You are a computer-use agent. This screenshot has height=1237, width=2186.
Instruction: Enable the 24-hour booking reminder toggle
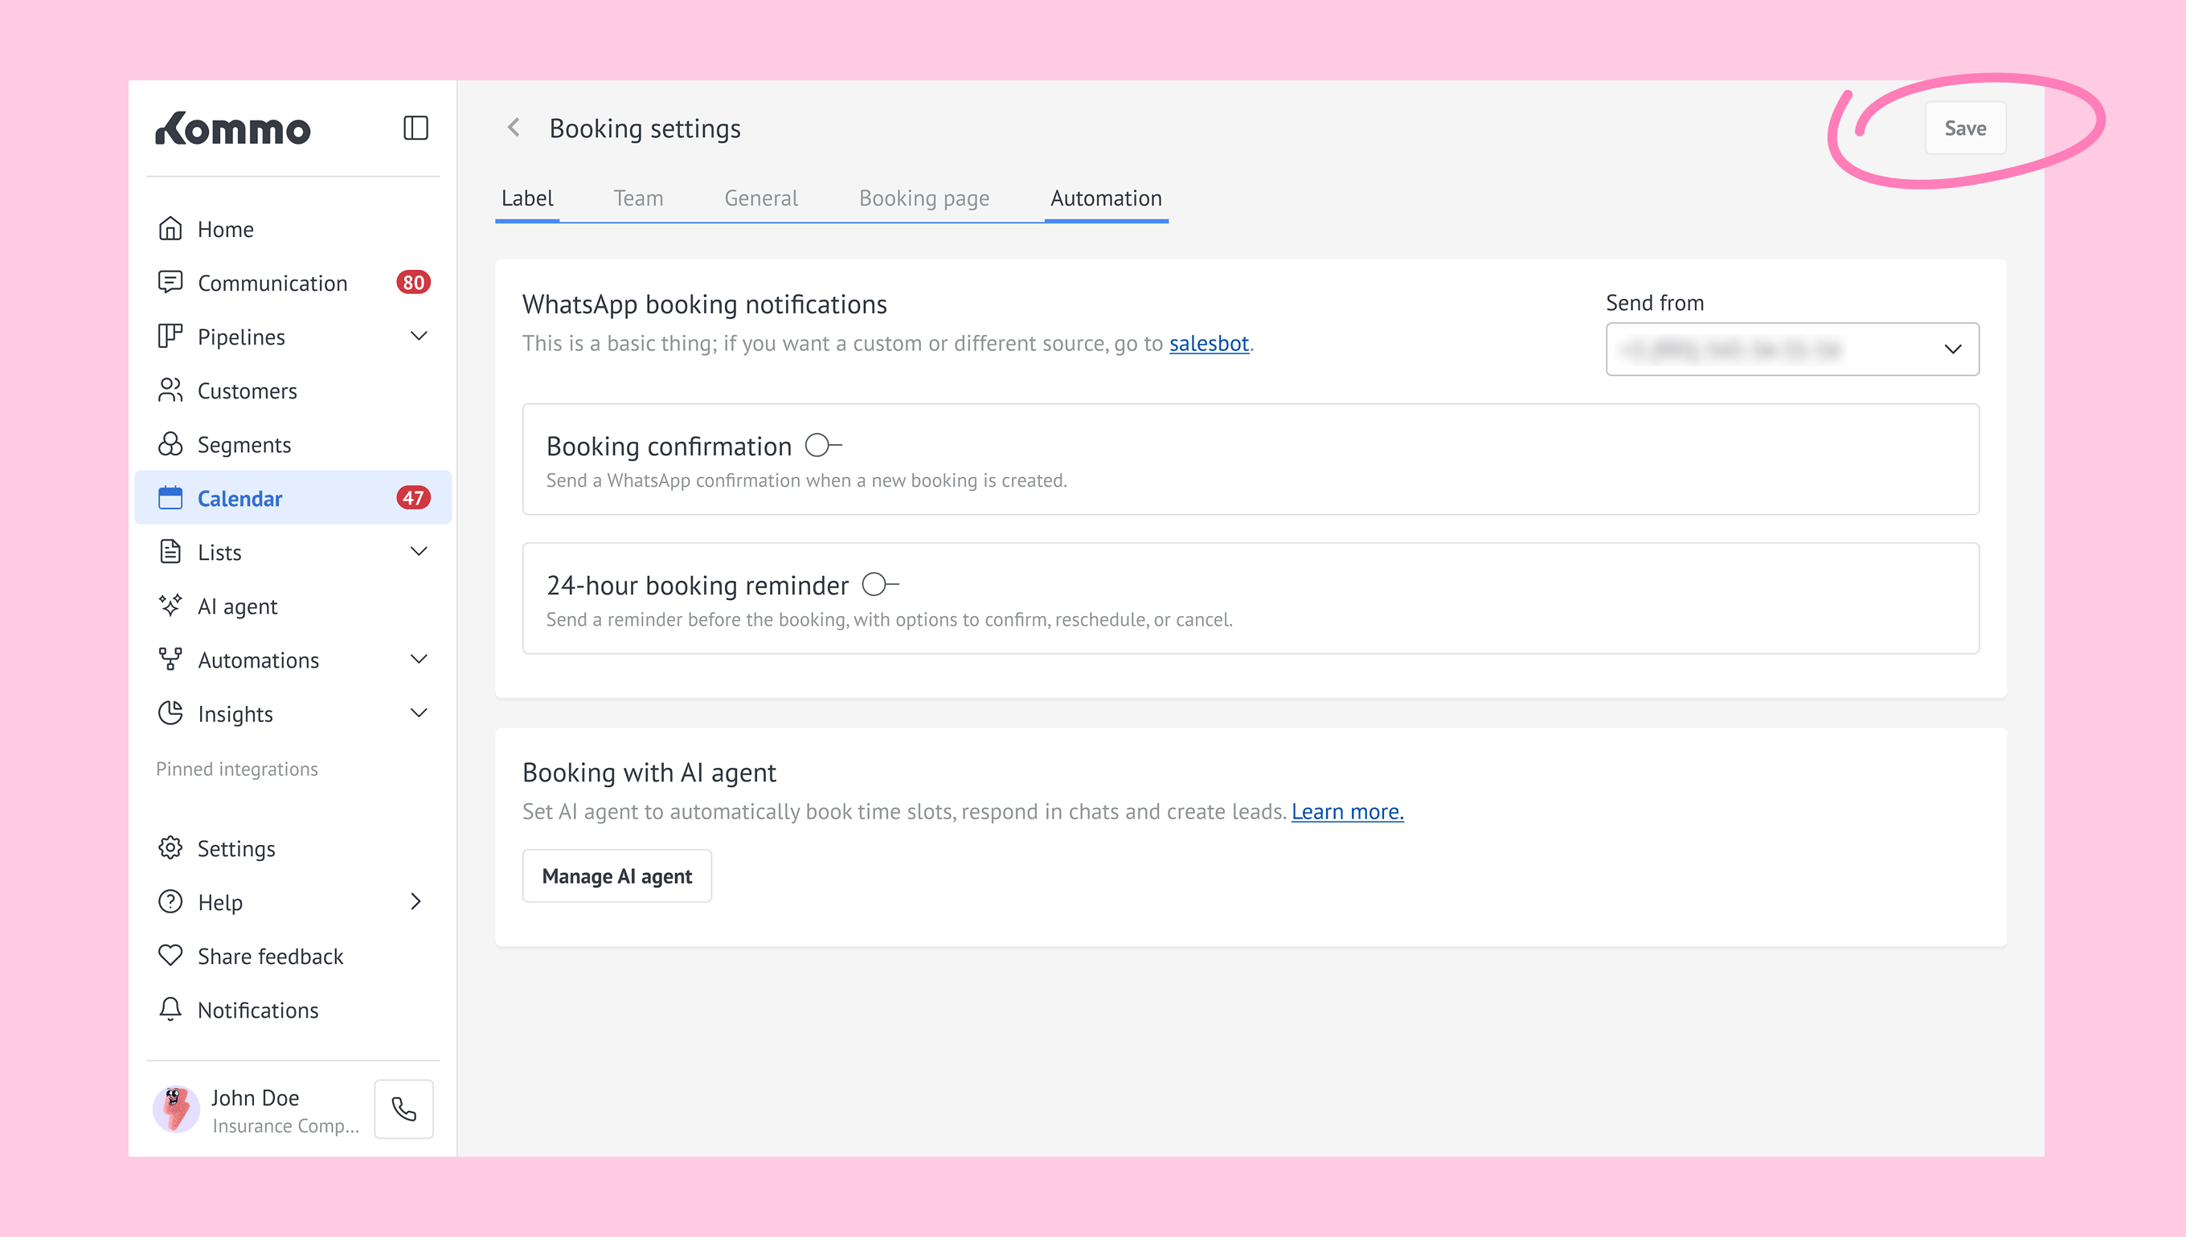point(881,585)
